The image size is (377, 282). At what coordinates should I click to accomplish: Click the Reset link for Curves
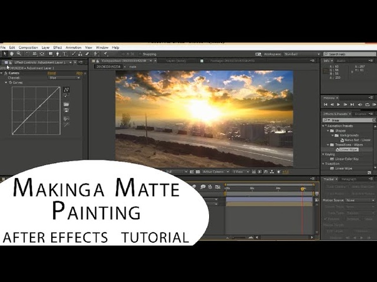coord(51,73)
